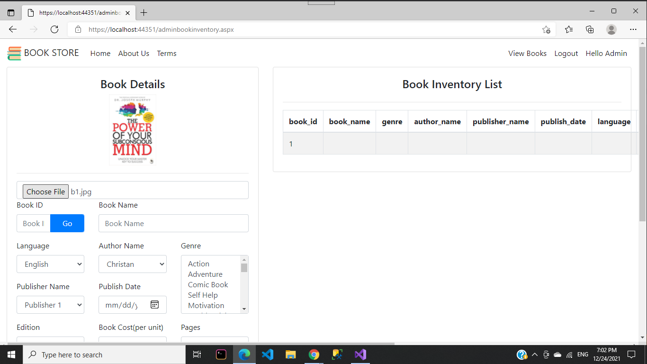Open Visual Studio from the taskbar
This screenshot has width=647, height=364.
click(360, 354)
